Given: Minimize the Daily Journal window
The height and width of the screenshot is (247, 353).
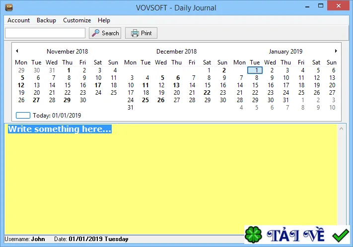Looking at the screenshot, I should coord(307,6).
